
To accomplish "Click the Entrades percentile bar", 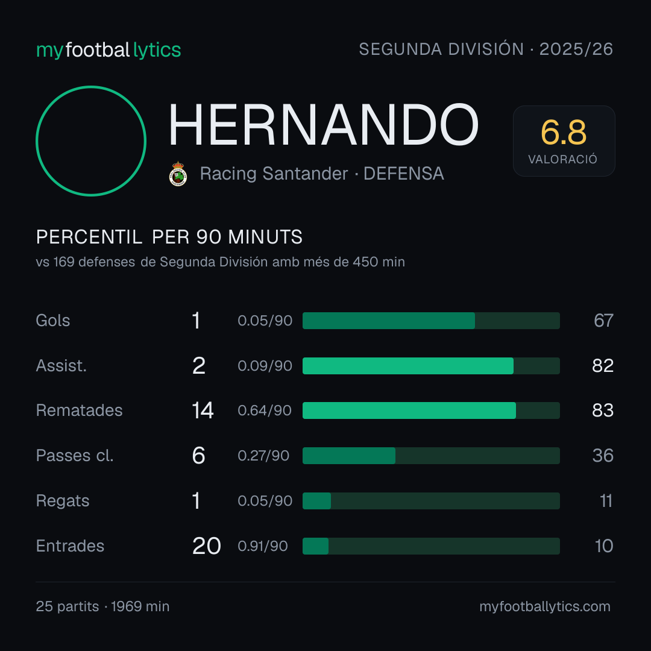I will click(x=431, y=546).
